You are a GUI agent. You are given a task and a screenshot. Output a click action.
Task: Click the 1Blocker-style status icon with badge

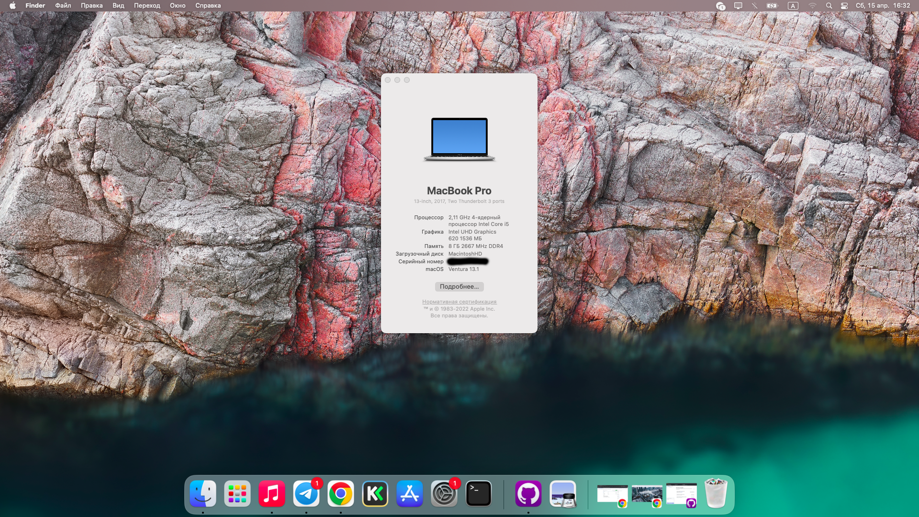(721, 6)
